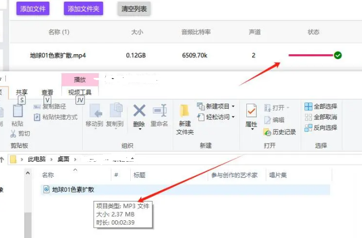
Task: Expand the chevron after 此电脑
Action: 51,160
